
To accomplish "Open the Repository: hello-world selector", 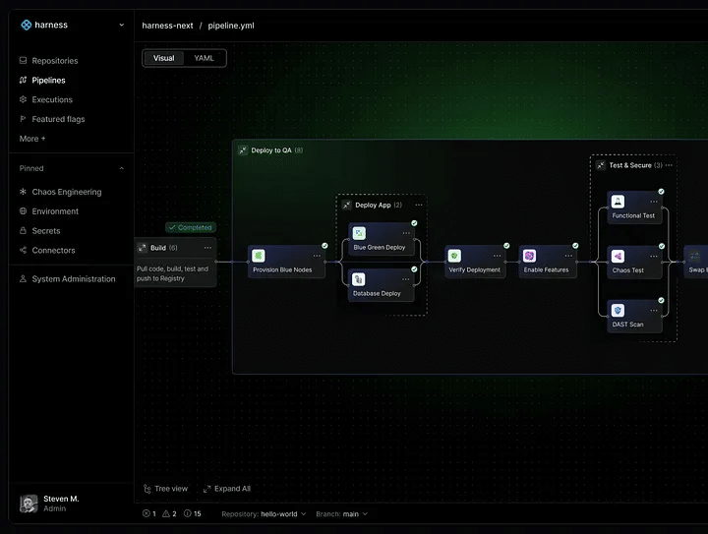I will coord(264,513).
